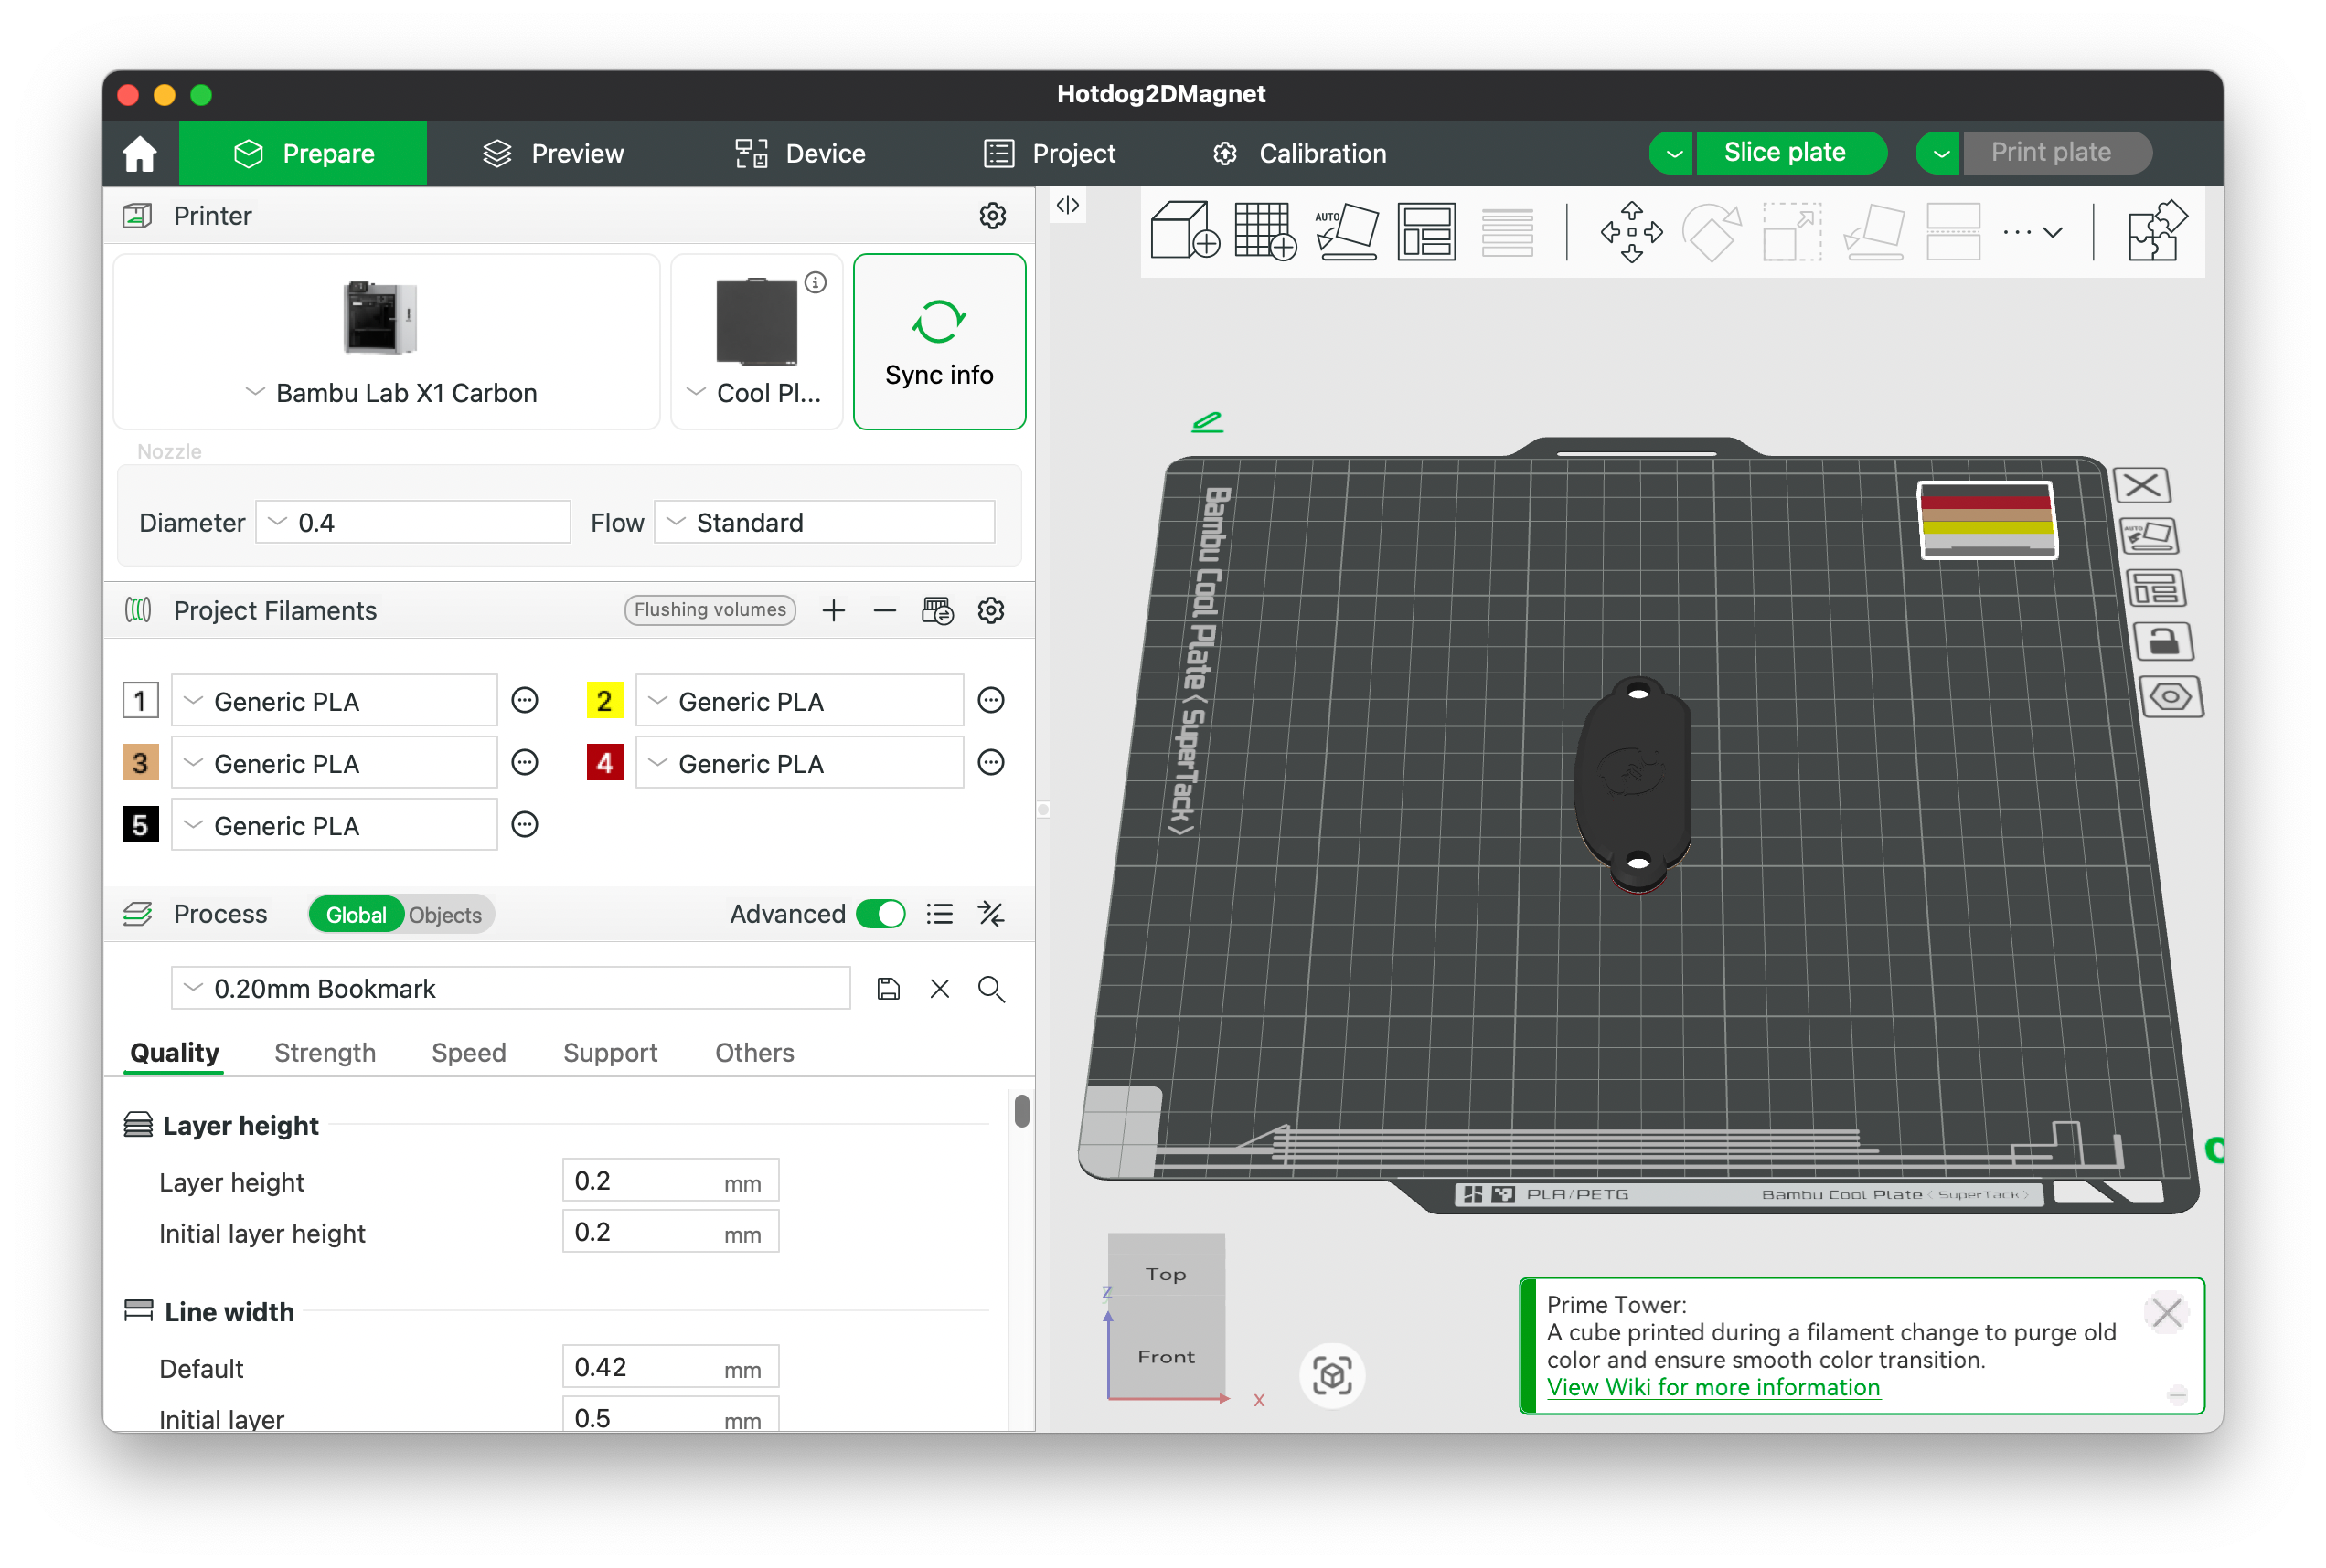Screen dimensions: 2326x1568
Task: Open printer settings gear icon
Action: 992,216
